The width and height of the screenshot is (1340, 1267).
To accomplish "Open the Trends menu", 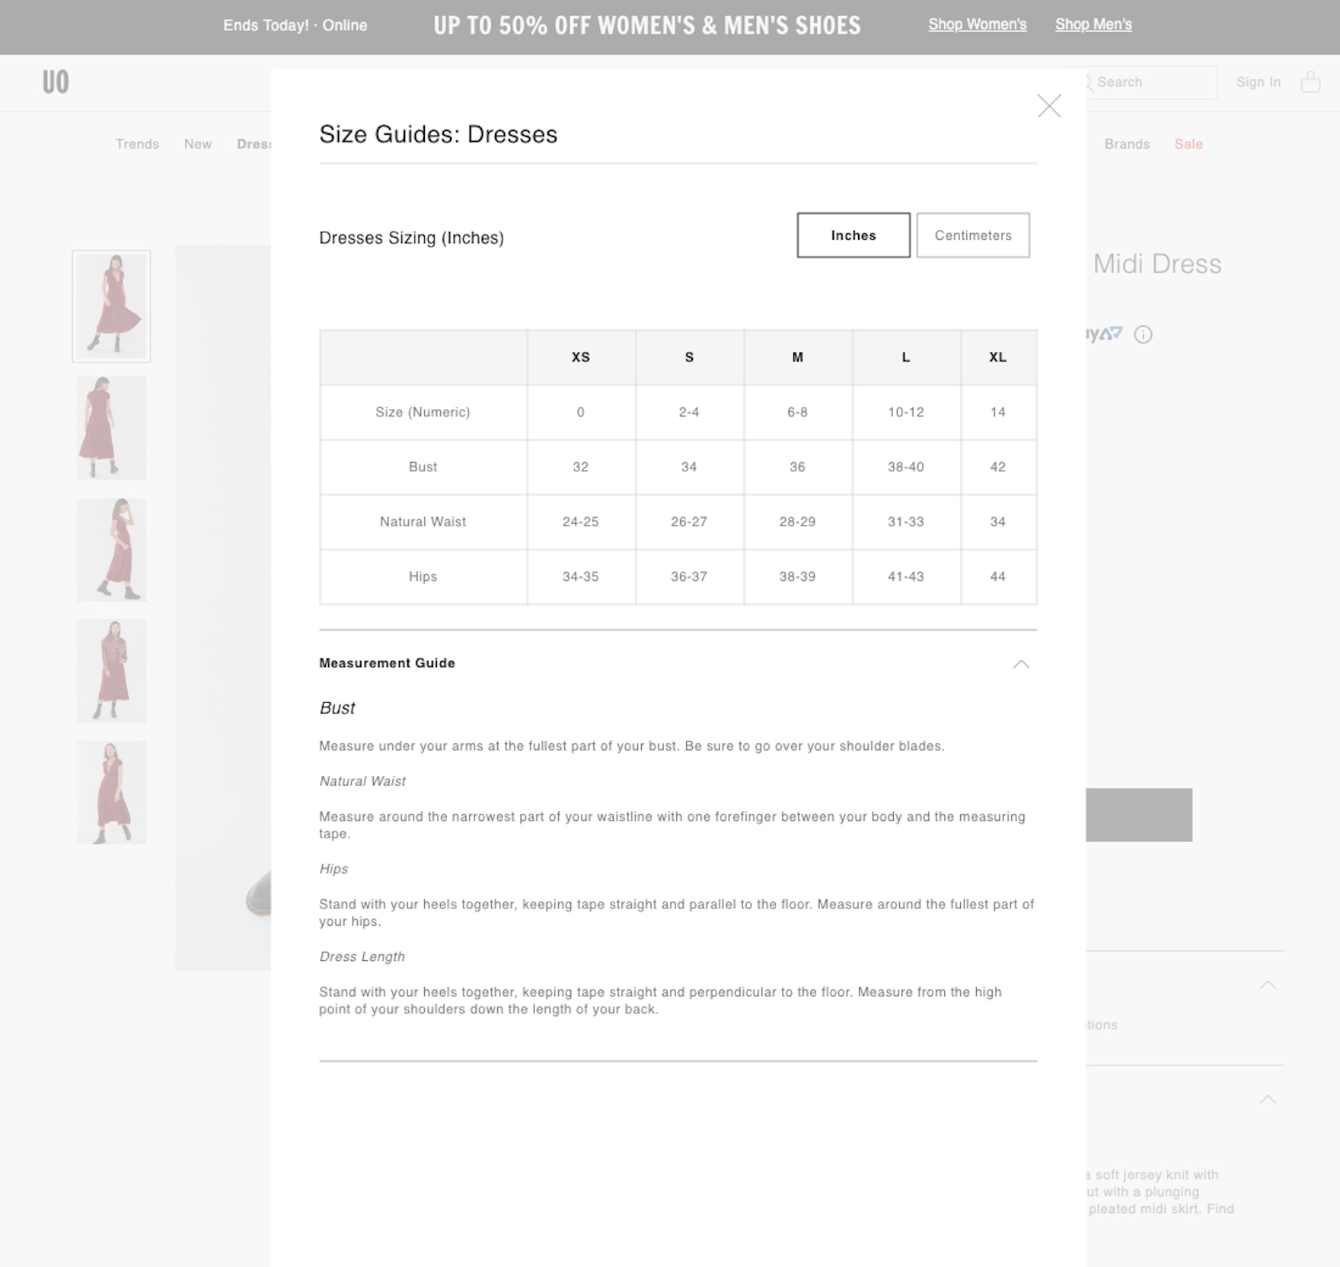I will point(137,144).
